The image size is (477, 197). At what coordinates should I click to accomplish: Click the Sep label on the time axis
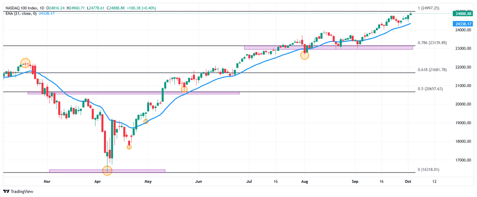coord(355,181)
